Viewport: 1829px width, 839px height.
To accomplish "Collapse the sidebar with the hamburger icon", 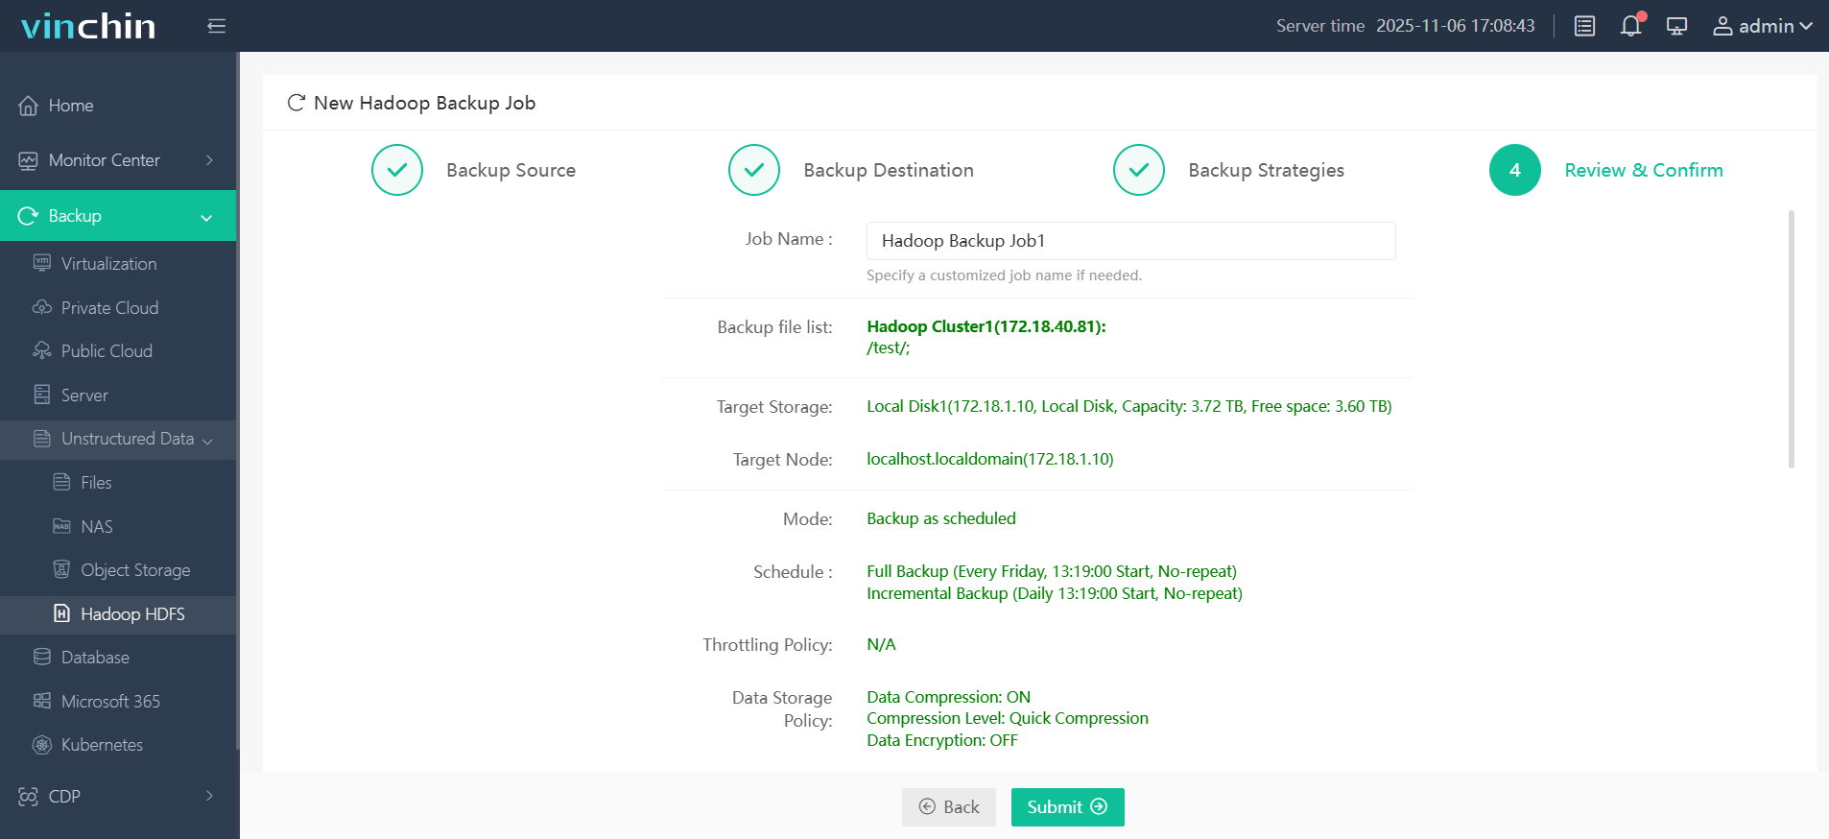I will [x=216, y=26].
